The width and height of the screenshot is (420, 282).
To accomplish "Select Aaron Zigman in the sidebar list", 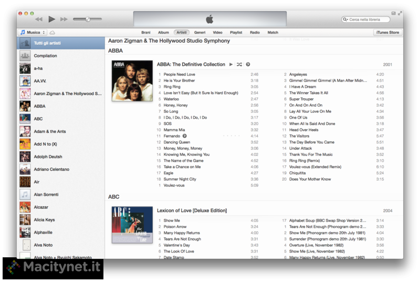I will pyautogui.click(x=61, y=93).
